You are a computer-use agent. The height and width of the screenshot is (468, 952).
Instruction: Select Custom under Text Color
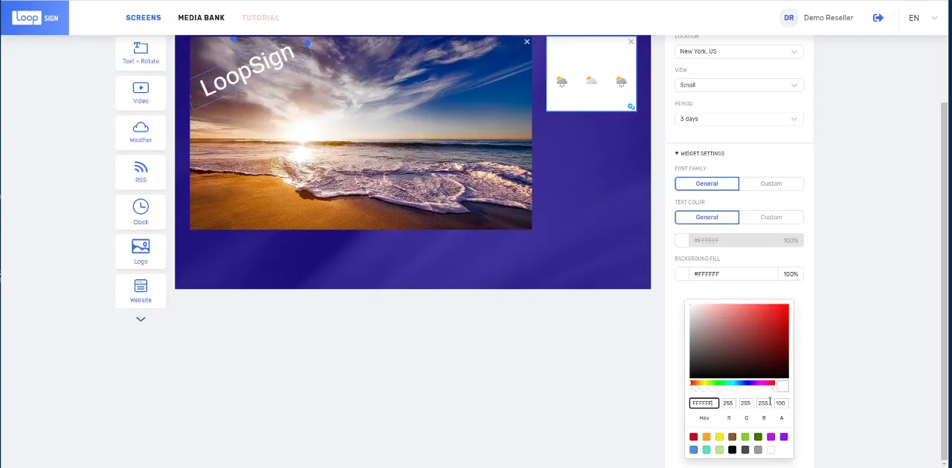(771, 217)
